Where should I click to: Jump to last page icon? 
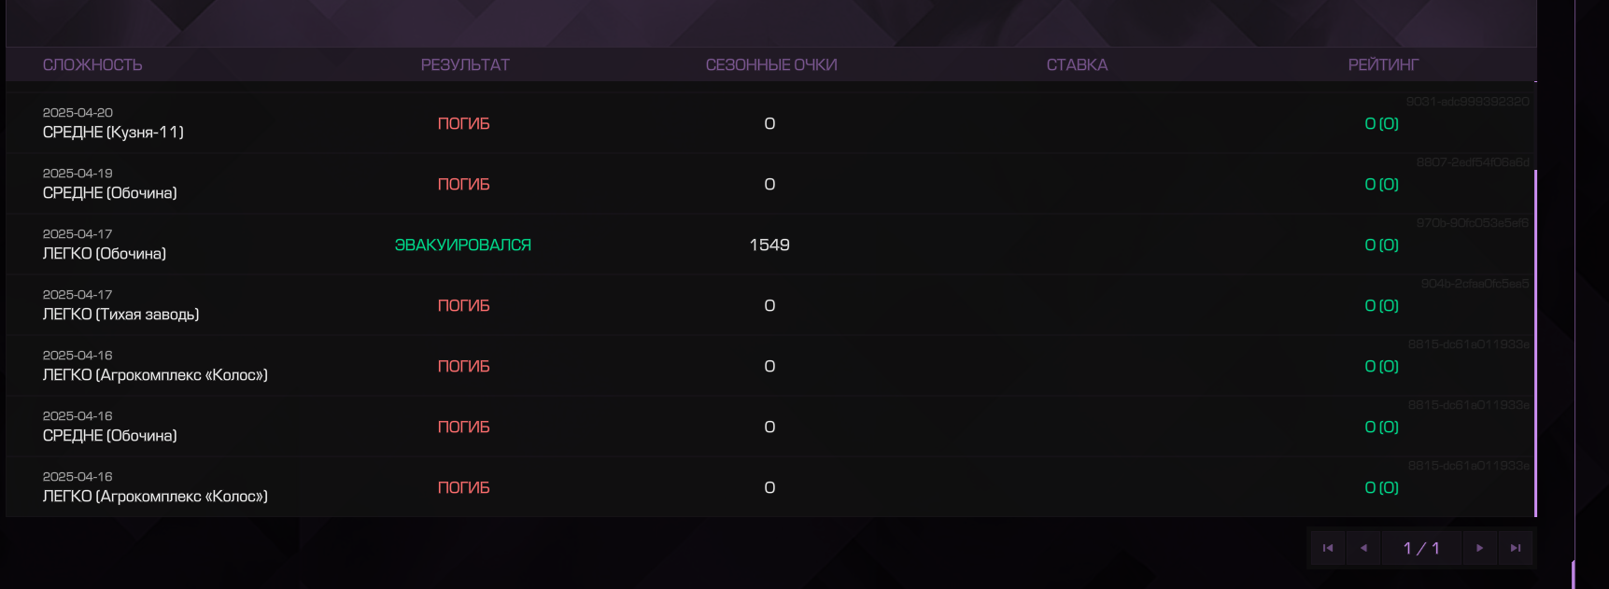coord(1516,548)
